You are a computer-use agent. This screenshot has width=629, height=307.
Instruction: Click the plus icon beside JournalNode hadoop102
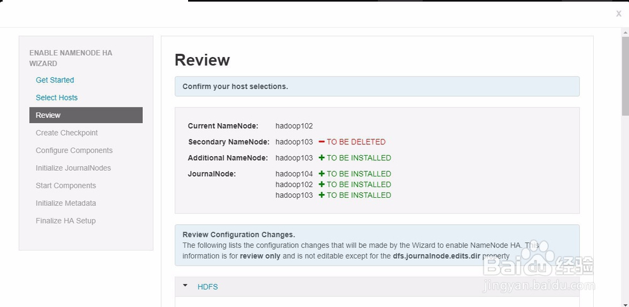click(x=321, y=185)
